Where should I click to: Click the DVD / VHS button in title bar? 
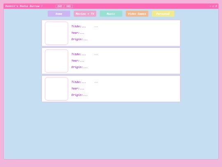[64, 6]
